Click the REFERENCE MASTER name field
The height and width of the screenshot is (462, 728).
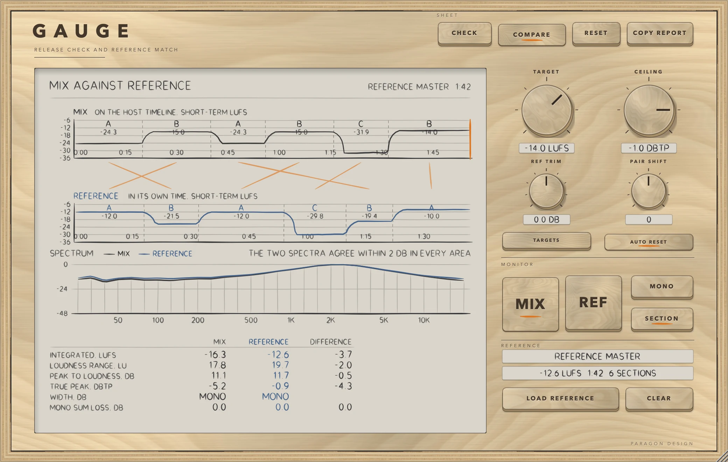point(597,356)
